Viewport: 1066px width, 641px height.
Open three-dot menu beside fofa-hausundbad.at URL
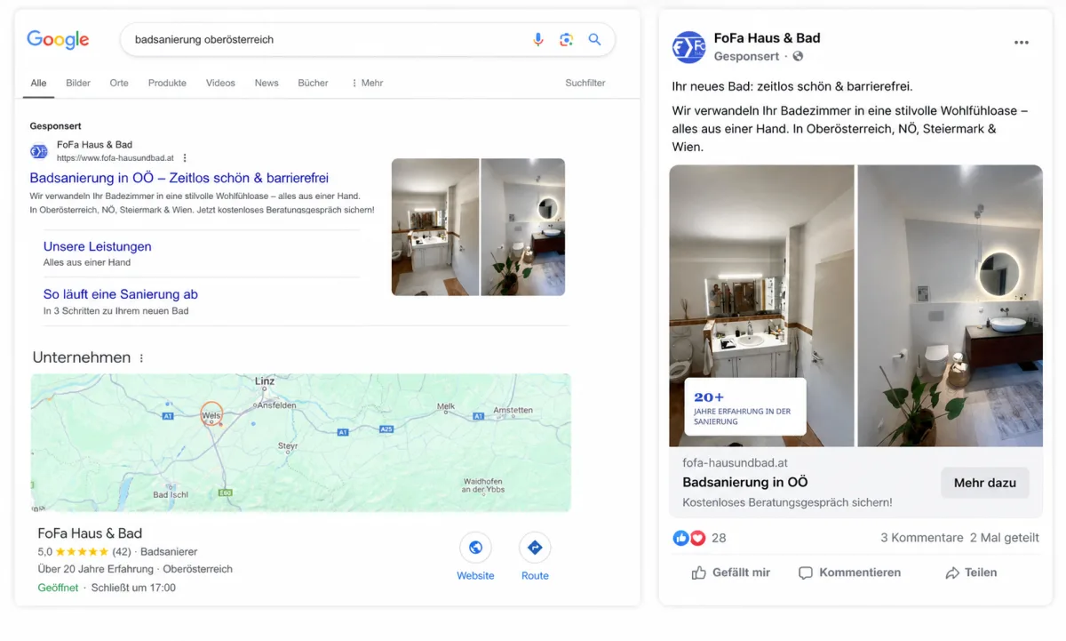coord(184,158)
